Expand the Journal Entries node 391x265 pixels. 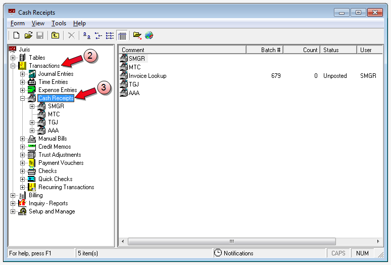point(22,74)
